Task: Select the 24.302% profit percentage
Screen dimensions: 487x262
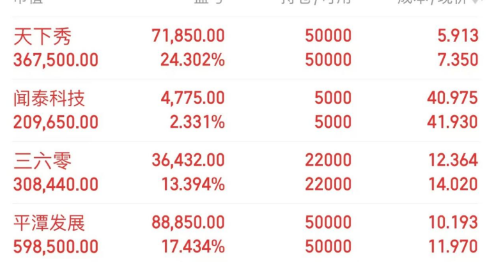Action: [x=192, y=60]
